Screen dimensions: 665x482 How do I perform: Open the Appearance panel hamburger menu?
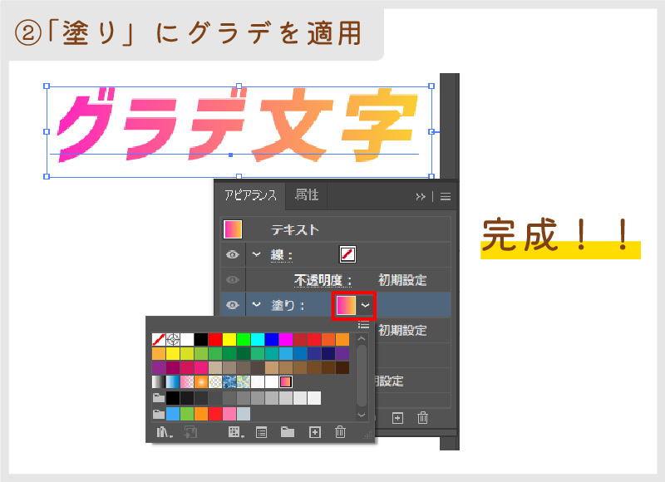(445, 196)
